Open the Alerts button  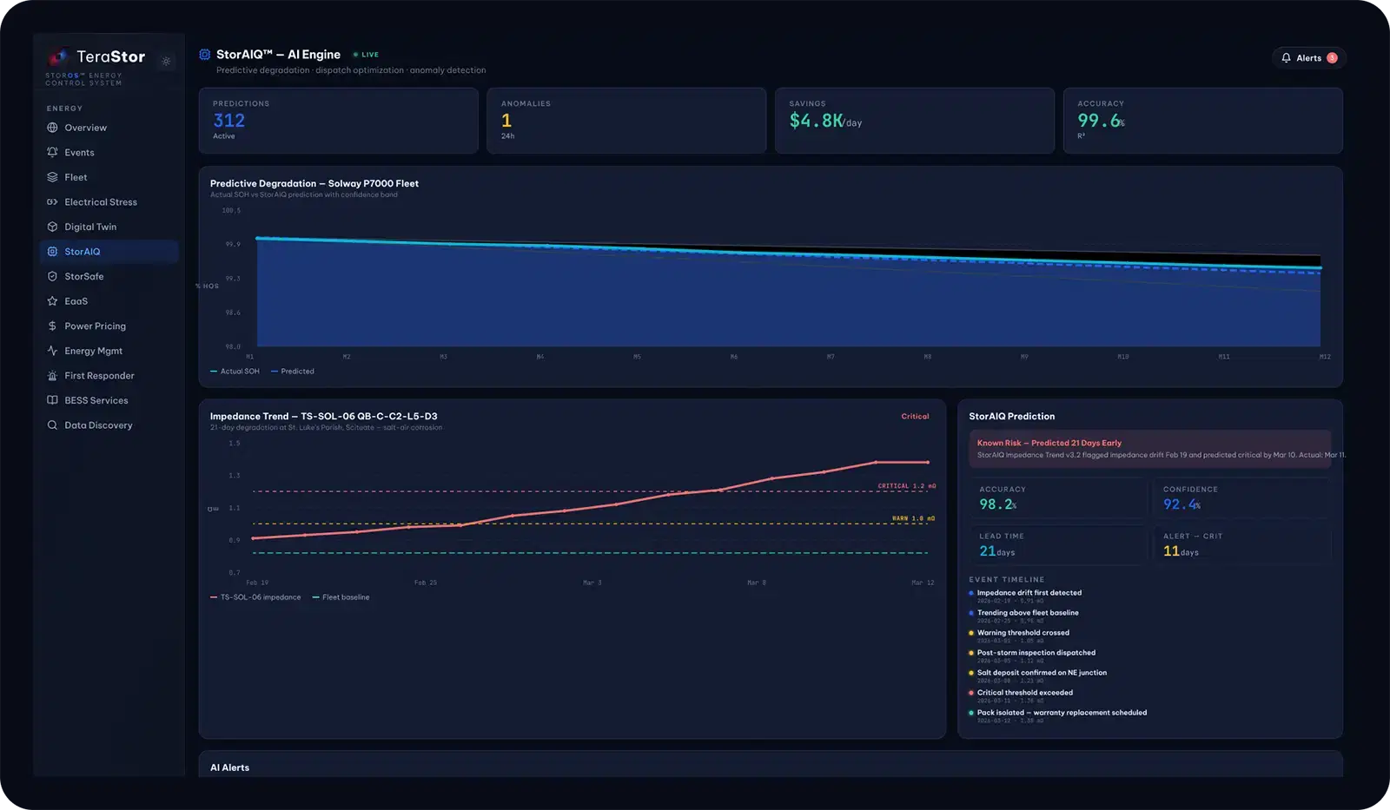[1308, 58]
